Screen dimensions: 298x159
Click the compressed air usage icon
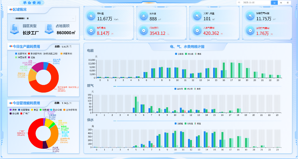[x=250, y=16]
